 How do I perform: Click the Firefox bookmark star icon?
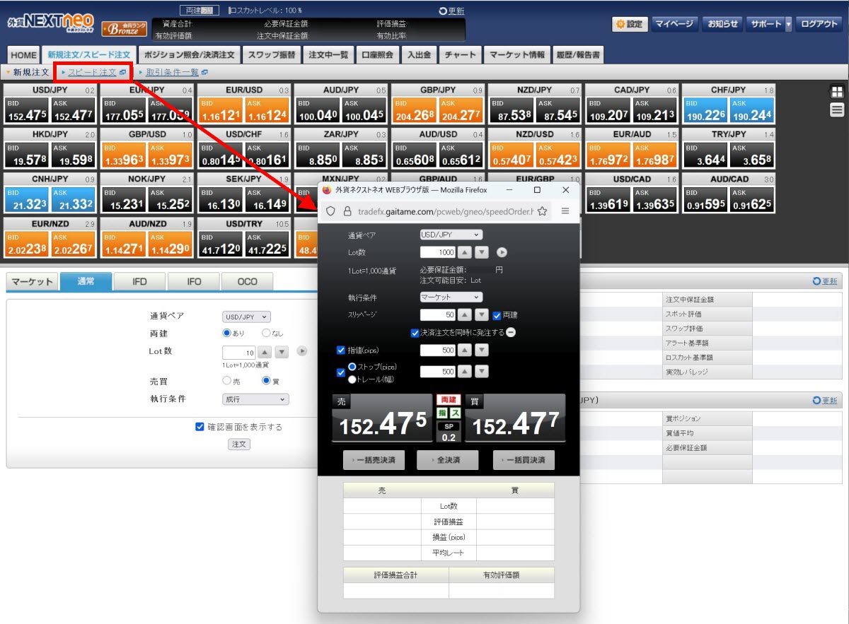[543, 211]
